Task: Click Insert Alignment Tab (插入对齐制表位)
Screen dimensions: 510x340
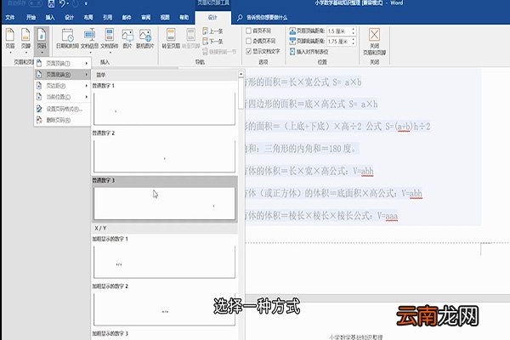Action: (309, 51)
